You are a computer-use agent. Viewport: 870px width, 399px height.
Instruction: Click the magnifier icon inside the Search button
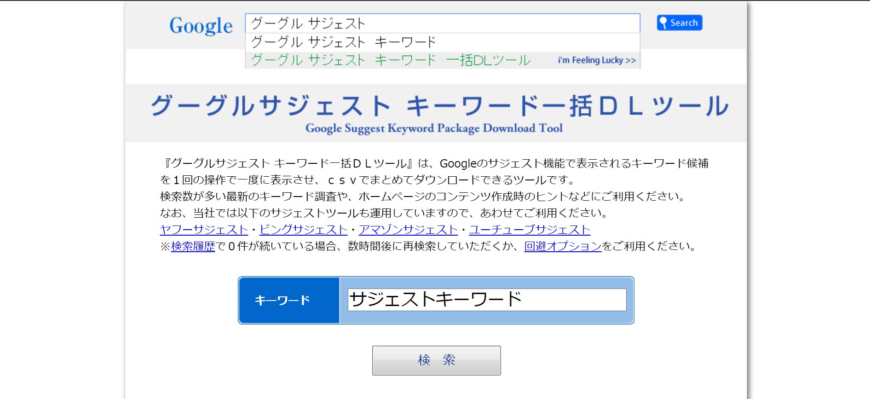(x=663, y=23)
